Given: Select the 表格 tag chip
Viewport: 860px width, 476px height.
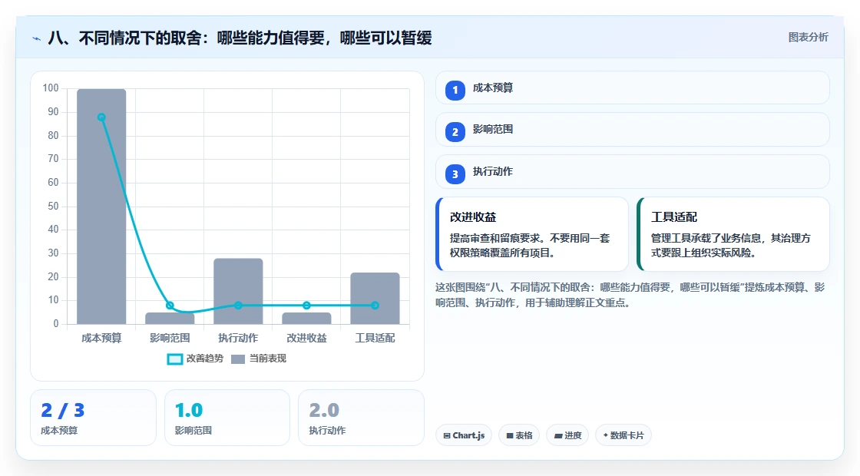Looking at the screenshot, I should [519, 435].
